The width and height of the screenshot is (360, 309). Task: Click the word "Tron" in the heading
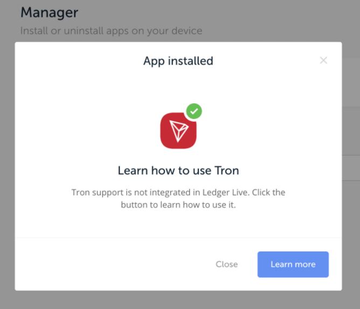[227, 171]
